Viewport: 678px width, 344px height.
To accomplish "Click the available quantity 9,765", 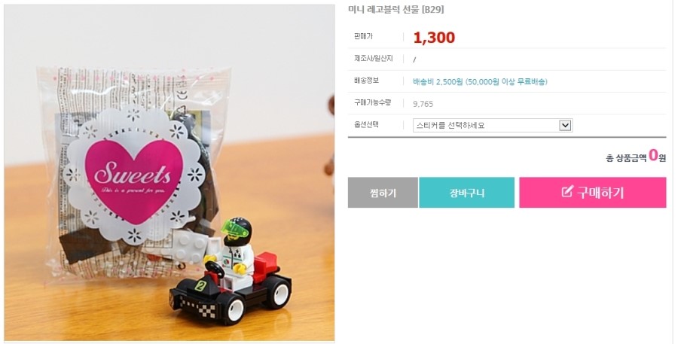I will (423, 104).
